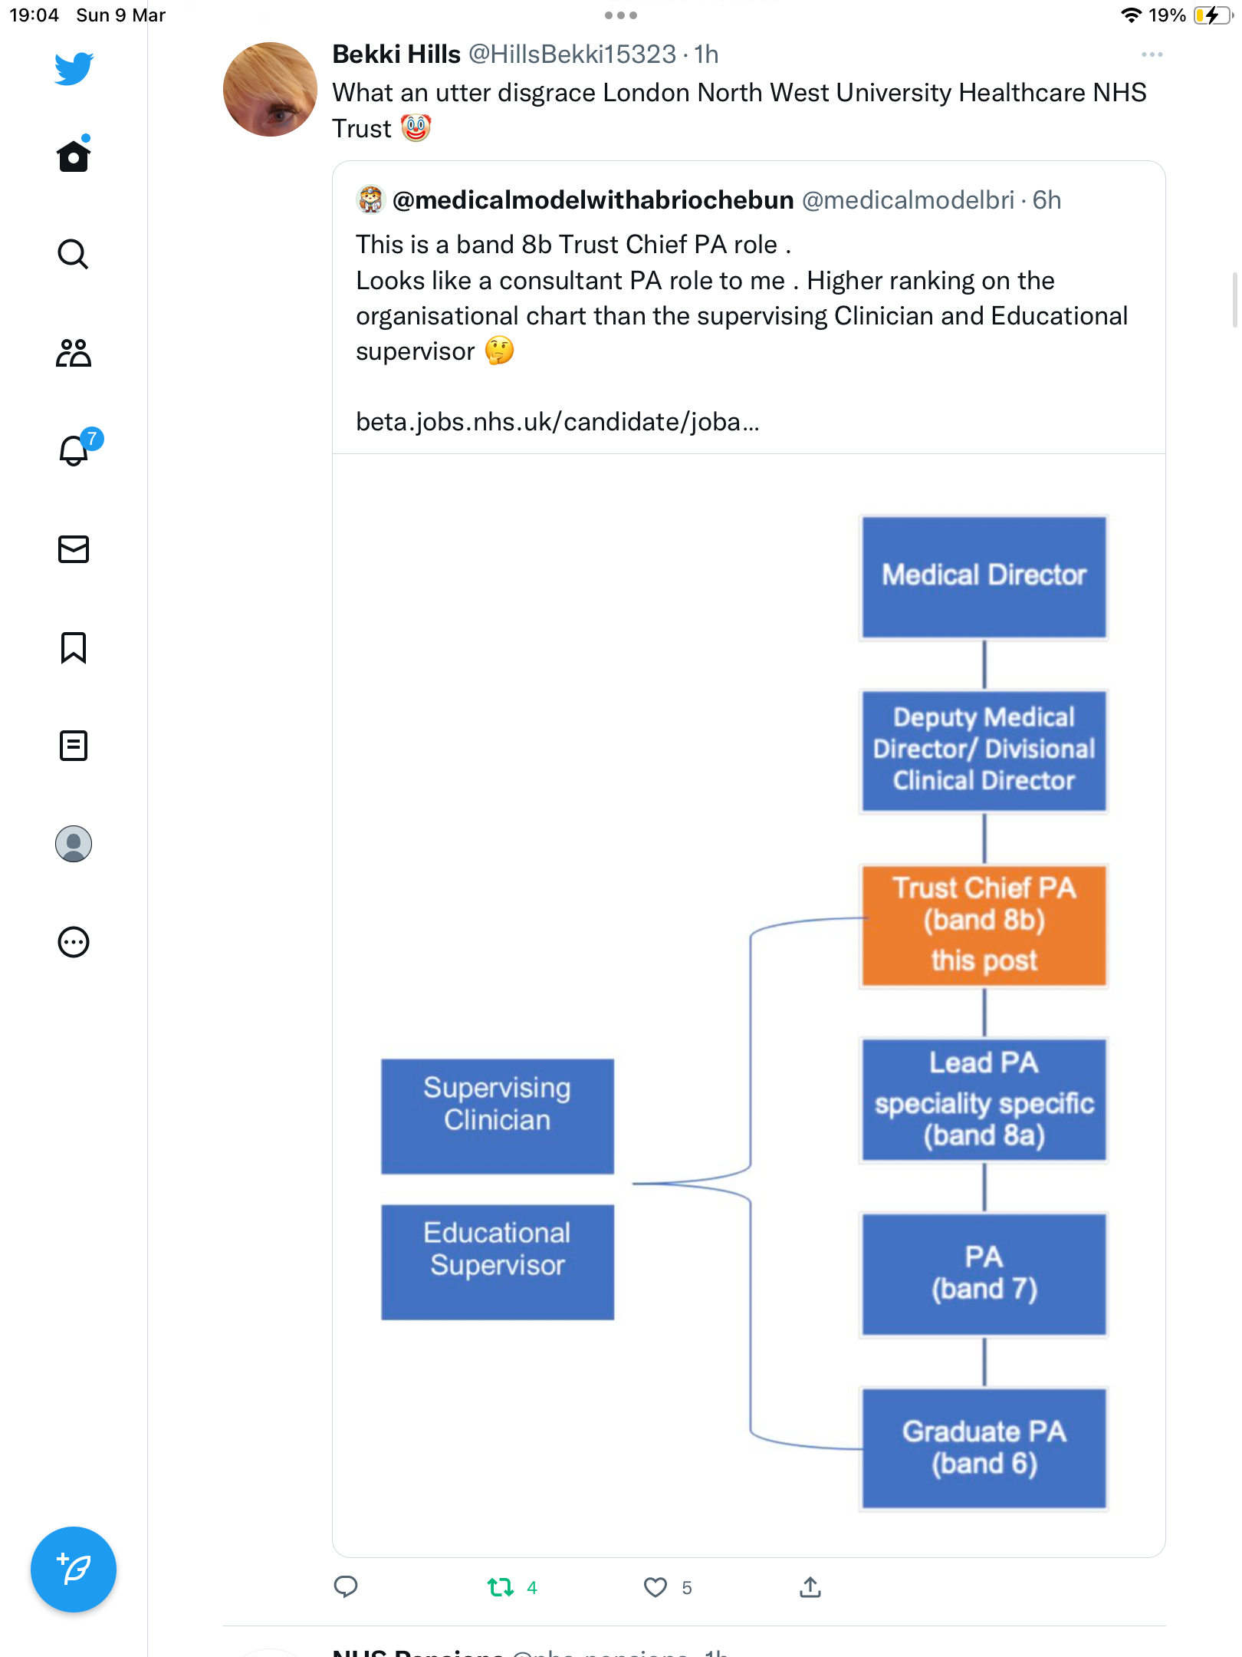Compose a new tweet with feather button
The image size is (1242, 1657).
[74, 1570]
